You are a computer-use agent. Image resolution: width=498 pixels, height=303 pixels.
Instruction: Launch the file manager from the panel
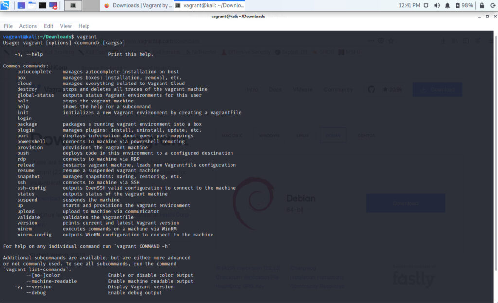click(x=32, y=5)
